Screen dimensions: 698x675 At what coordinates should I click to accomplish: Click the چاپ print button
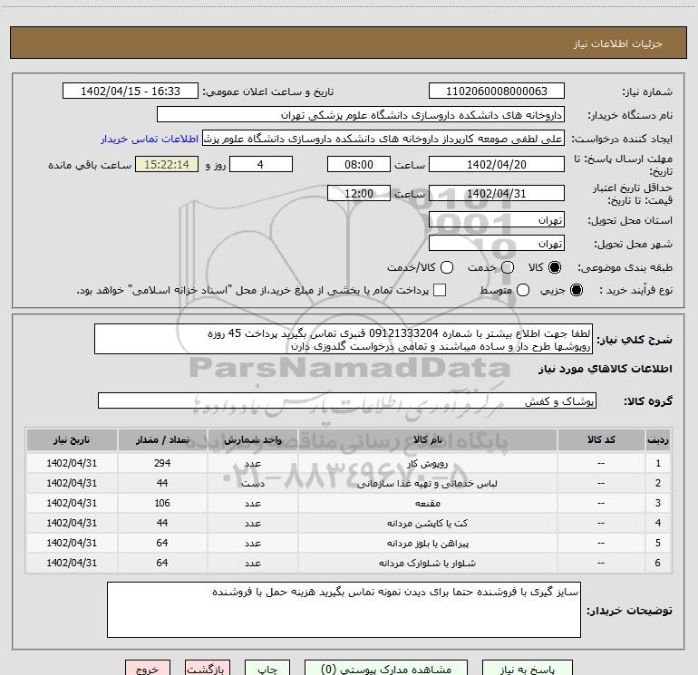267,668
